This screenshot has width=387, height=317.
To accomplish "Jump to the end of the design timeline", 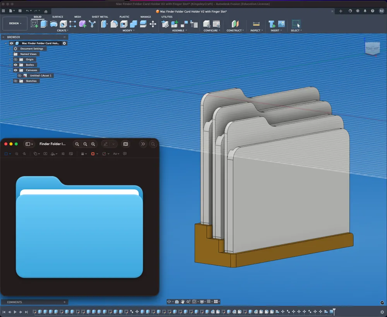I will (26, 312).
